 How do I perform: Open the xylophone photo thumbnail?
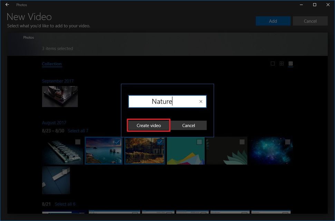(62, 150)
